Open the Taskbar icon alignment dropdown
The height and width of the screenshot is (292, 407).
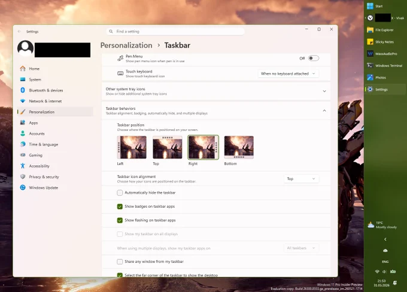coord(301,179)
